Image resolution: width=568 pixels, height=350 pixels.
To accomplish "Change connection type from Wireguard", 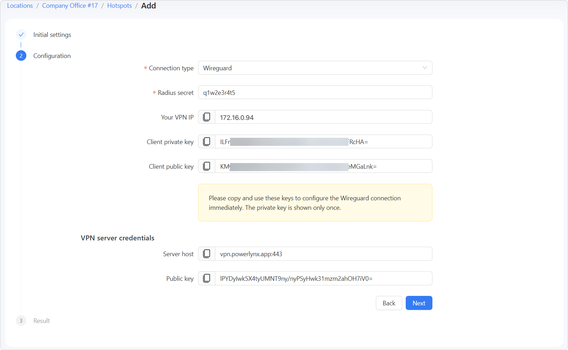I will point(315,68).
